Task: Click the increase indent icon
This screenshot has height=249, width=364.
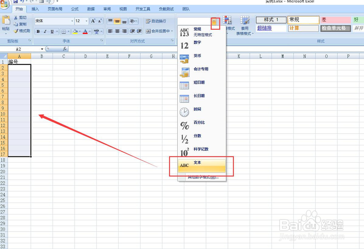Action: pos(139,31)
